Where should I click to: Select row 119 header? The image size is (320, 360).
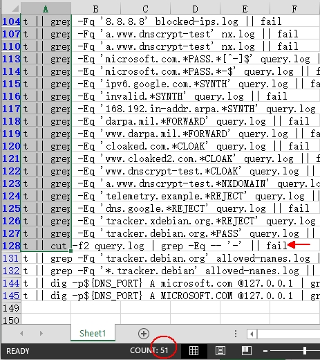(11, 134)
